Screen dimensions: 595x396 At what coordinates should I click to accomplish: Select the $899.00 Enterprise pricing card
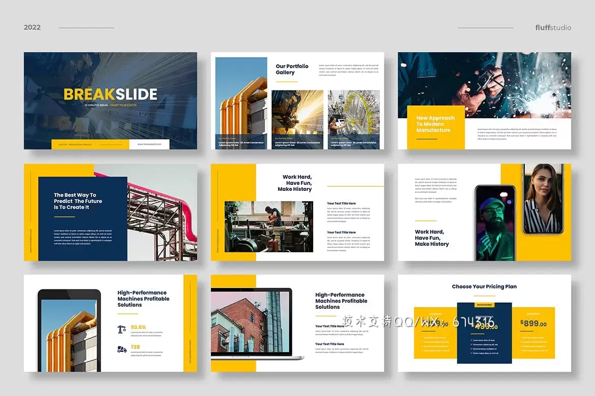(533, 333)
